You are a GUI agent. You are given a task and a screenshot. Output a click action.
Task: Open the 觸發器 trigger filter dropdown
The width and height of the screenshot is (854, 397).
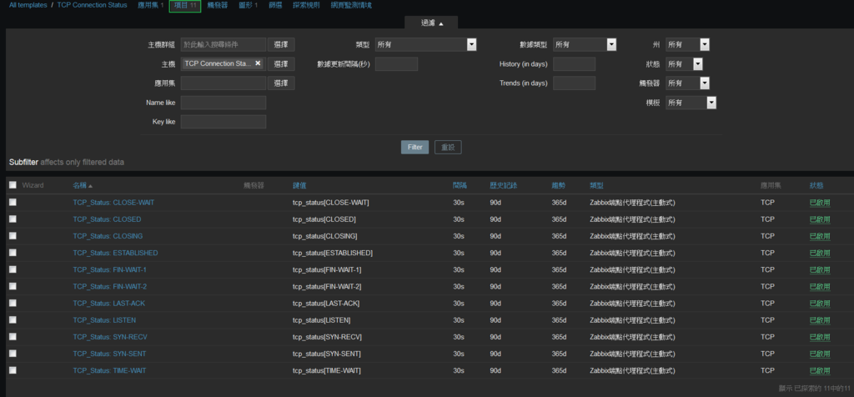tap(687, 83)
